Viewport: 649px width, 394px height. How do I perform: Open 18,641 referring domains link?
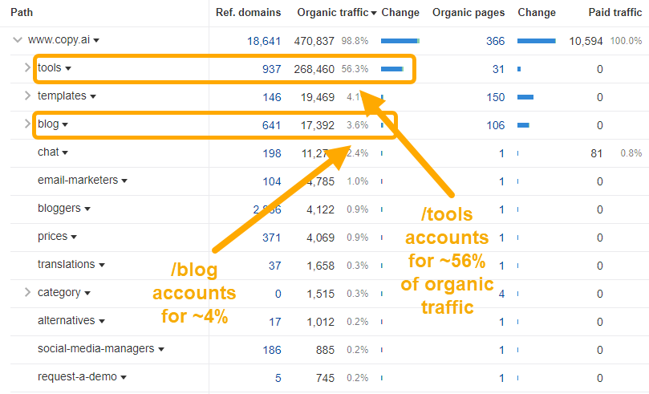click(264, 41)
